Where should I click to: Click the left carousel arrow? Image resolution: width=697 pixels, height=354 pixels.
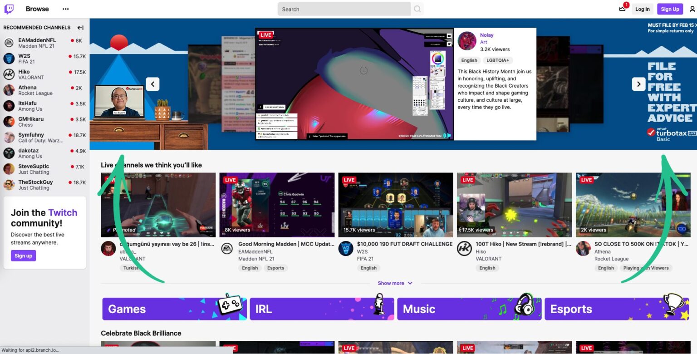(x=152, y=84)
